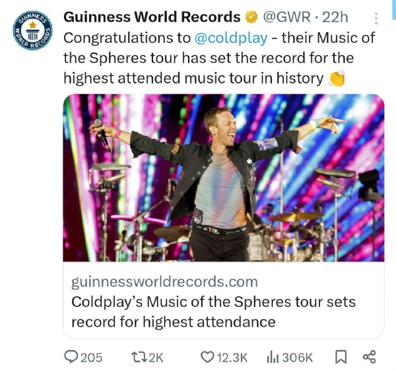Screen dimensions: 396x371
Task: Click the 2K reposts count
Action: coord(156,358)
